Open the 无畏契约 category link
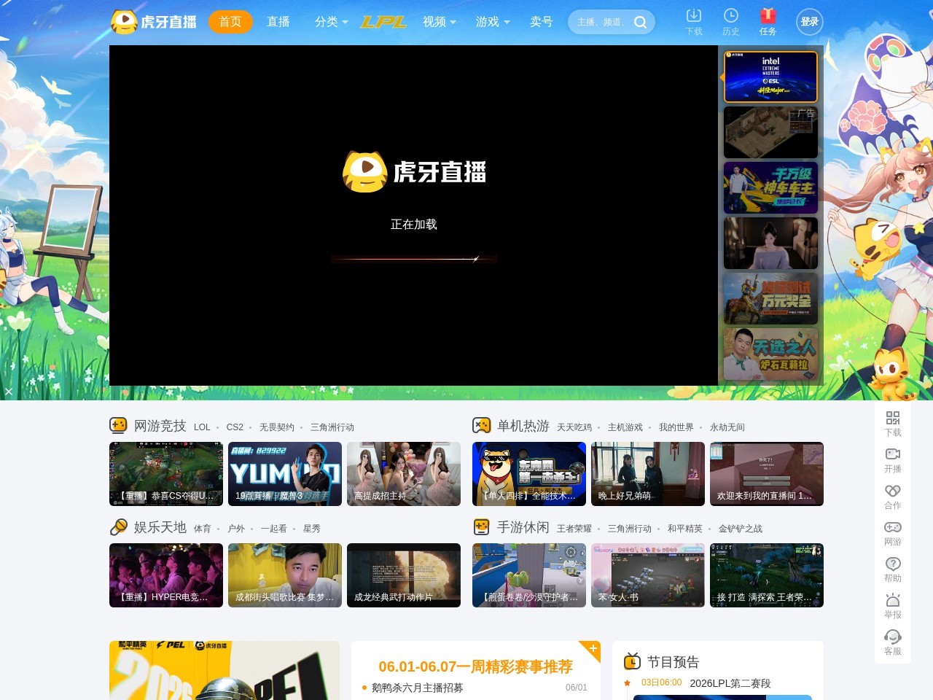933x700 pixels. [x=277, y=427]
